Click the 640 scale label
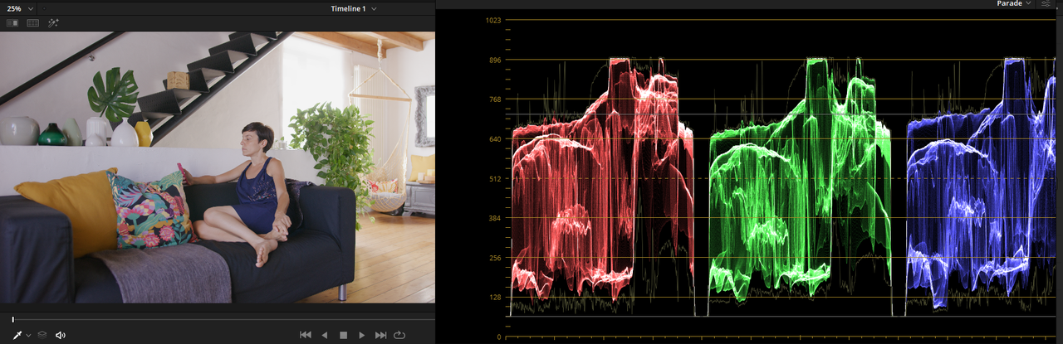 495,139
